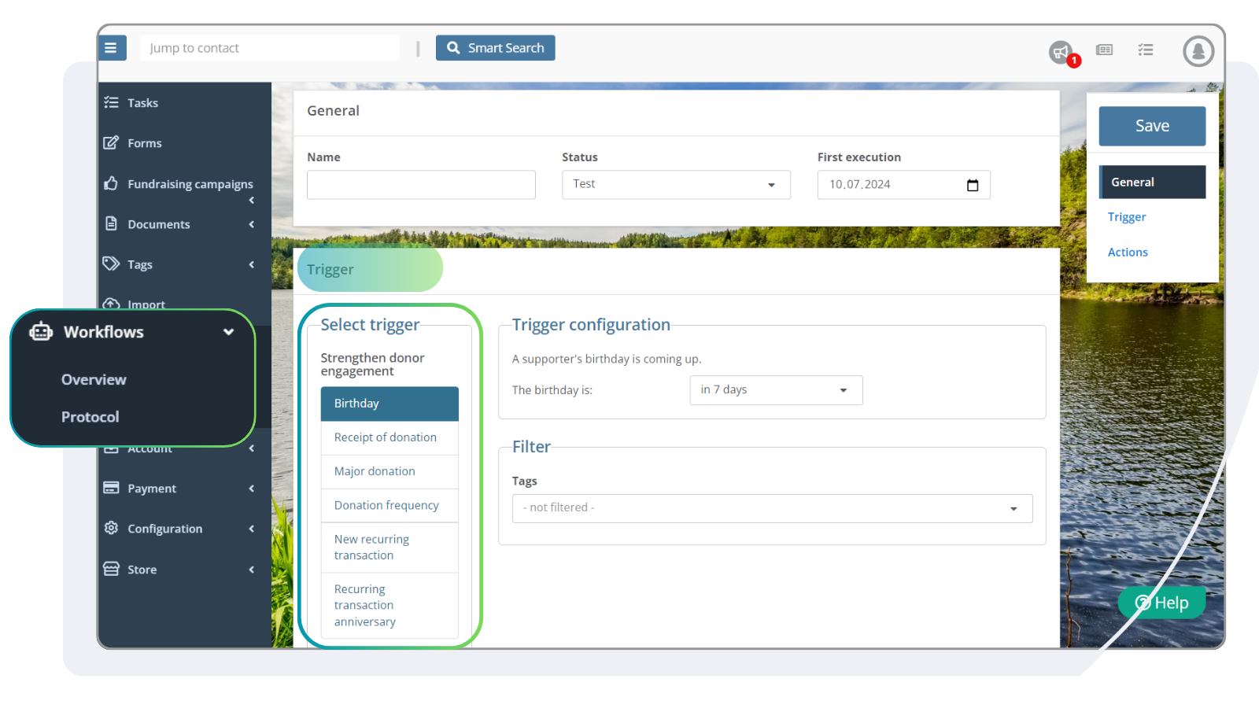Click the empty Name input field

(421, 184)
